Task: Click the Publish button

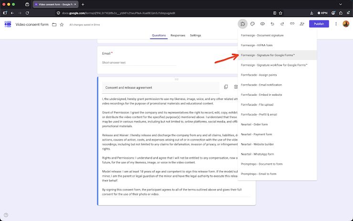Action: point(319,24)
